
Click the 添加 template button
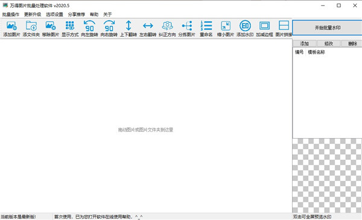(x=304, y=43)
